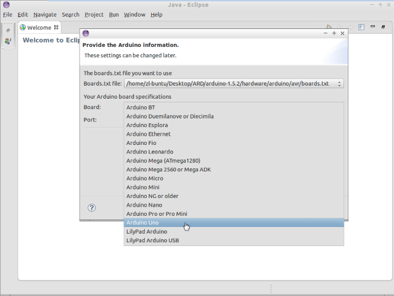The width and height of the screenshot is (394, 296).
Task: Pick Arduino Esplora board
Action: point(234,125)
